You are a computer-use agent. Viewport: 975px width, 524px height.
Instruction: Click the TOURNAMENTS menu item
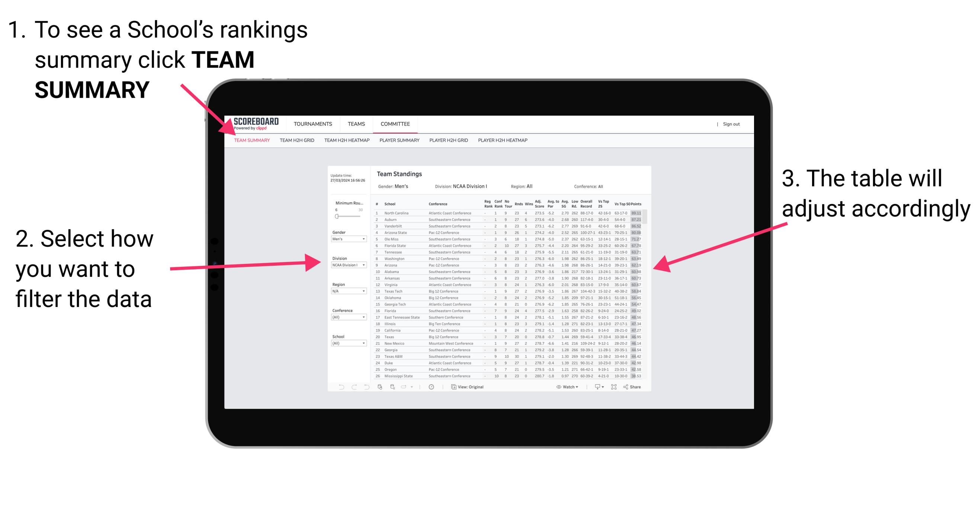[x=312, y=124]
